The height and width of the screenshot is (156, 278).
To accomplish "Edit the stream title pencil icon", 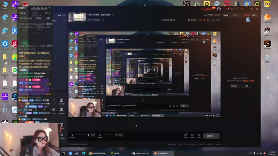I will 112,15.
